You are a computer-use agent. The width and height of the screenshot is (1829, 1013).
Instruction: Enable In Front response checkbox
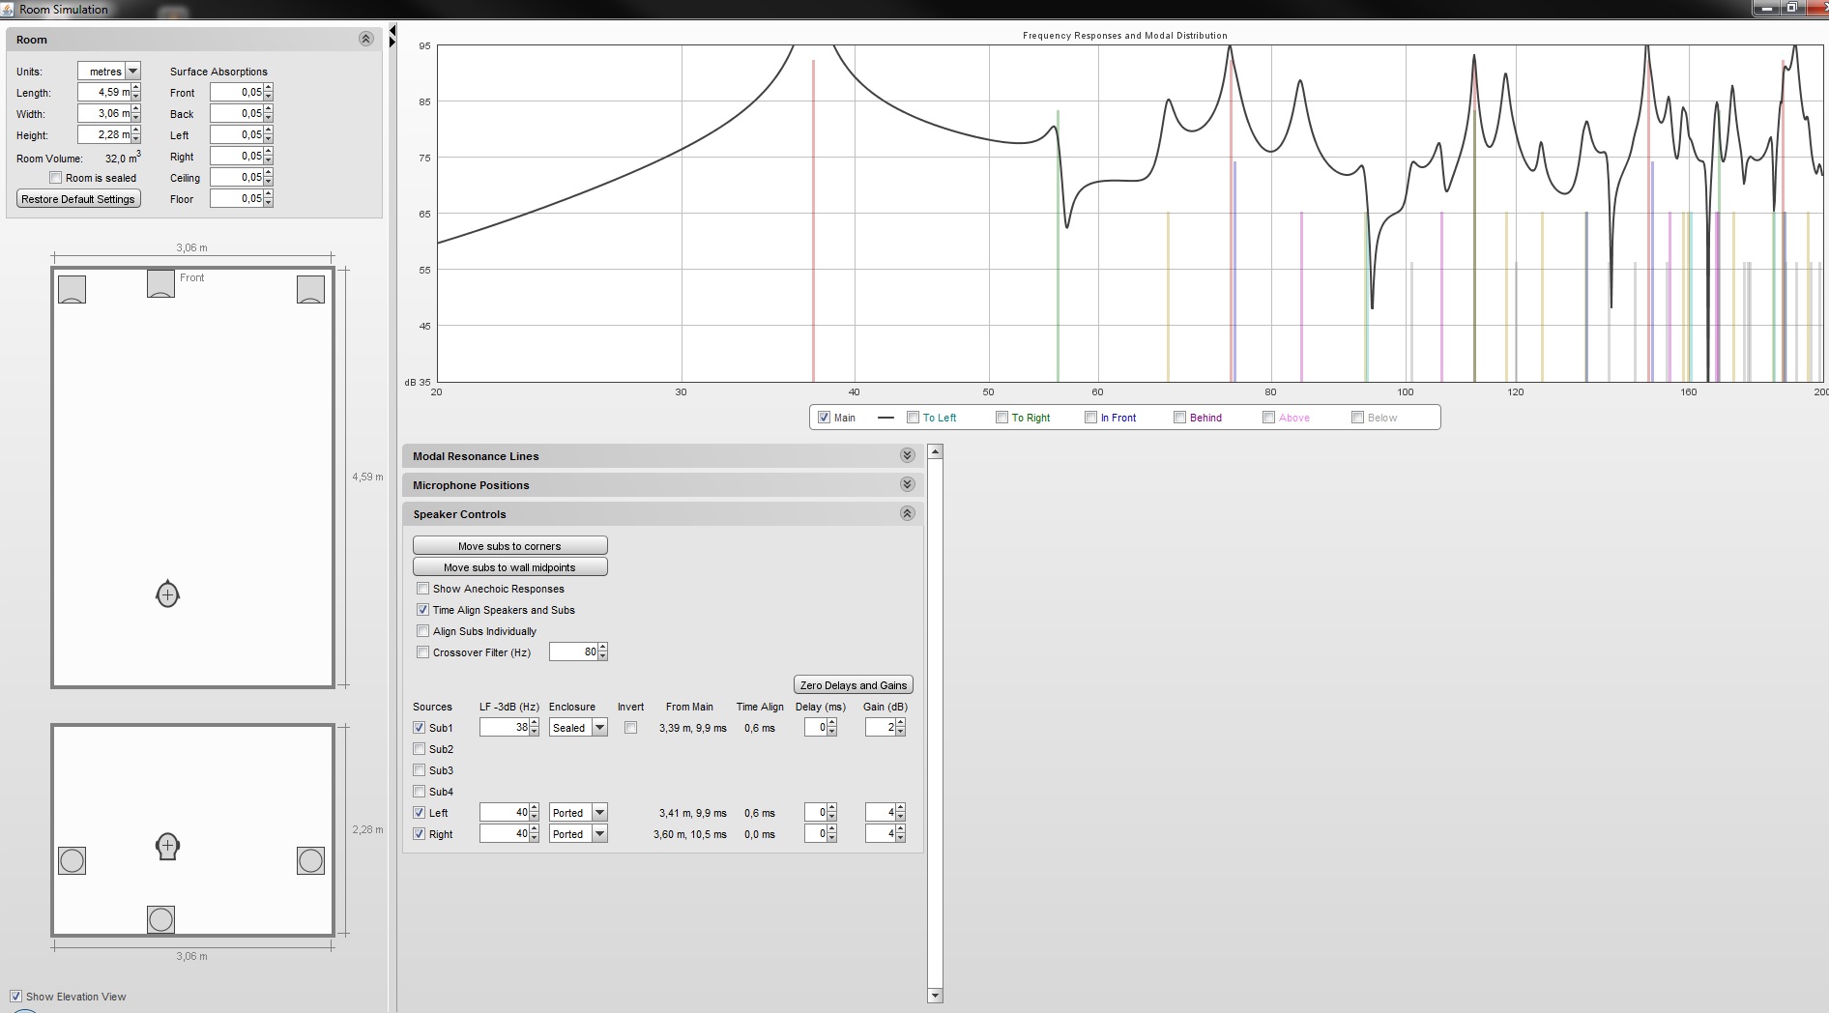click(x=1090, y=418)
